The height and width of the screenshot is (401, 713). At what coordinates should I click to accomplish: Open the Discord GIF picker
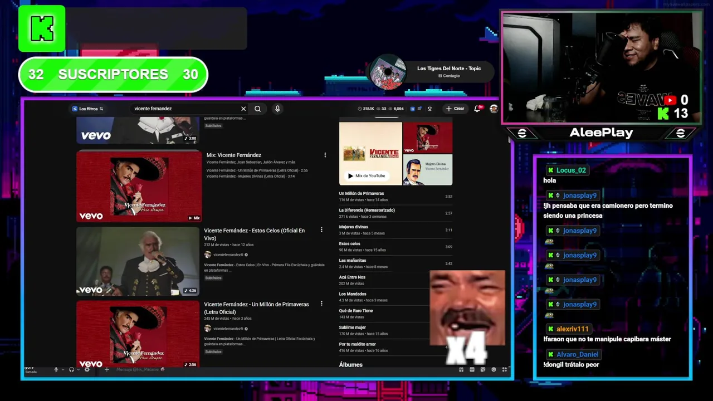[x=472, y=369]
